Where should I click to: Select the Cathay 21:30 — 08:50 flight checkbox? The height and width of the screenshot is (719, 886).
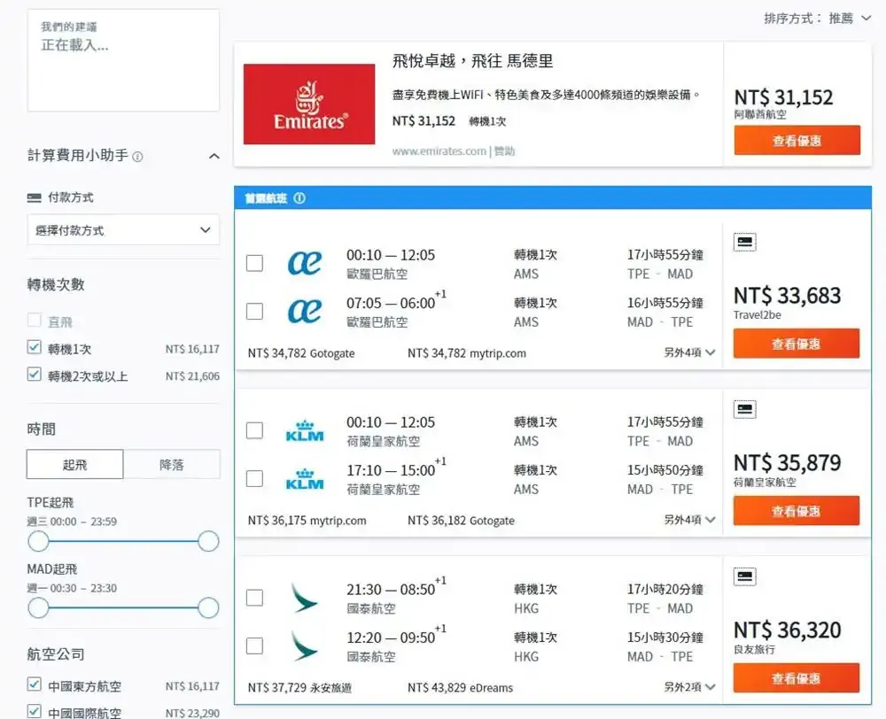(x=255, y=598)
